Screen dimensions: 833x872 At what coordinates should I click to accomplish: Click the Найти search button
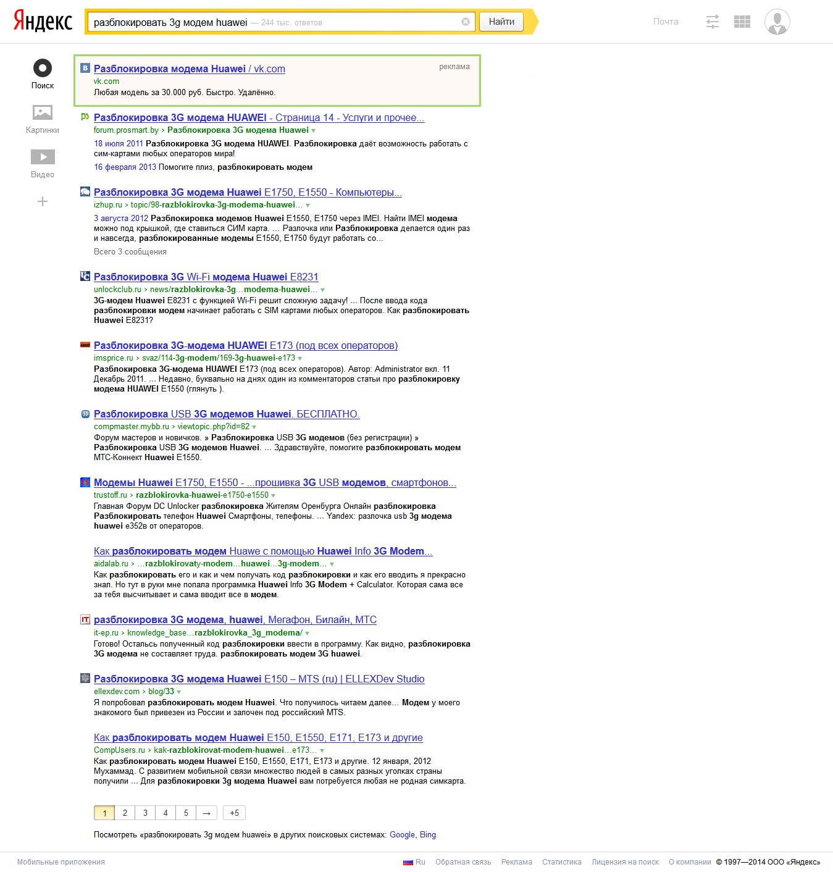(x=501, y=22)
